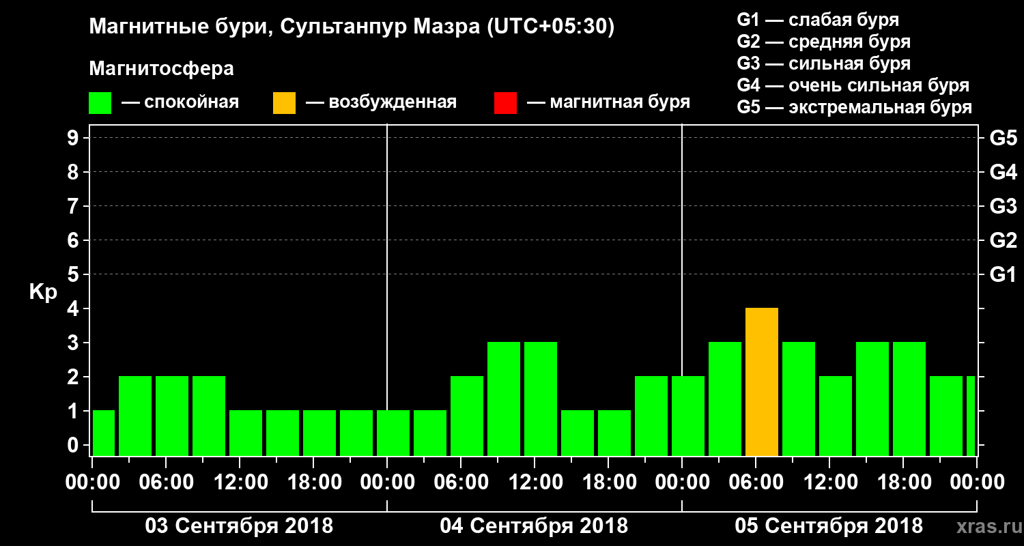This screenshot has width=1024, height=546.
Task: Click the G3 label on the right axis
Action: (1004, 207)
